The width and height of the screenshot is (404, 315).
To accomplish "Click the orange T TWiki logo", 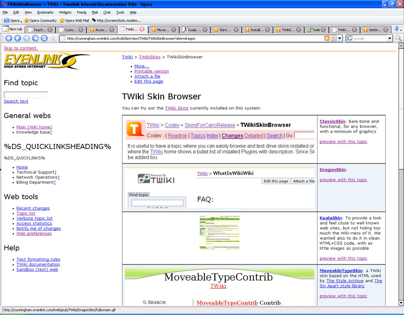I will click(135, 129).
